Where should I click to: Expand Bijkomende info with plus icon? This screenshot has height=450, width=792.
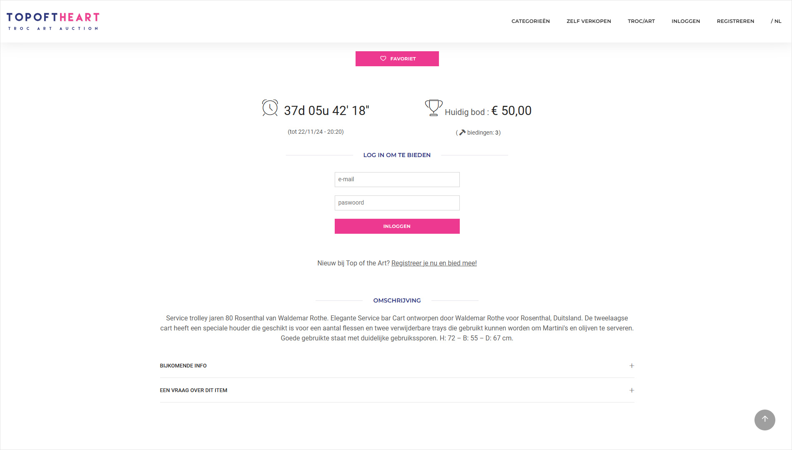632,366
